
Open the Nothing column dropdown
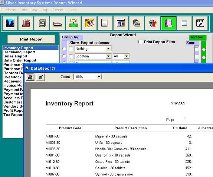(108, 49)
